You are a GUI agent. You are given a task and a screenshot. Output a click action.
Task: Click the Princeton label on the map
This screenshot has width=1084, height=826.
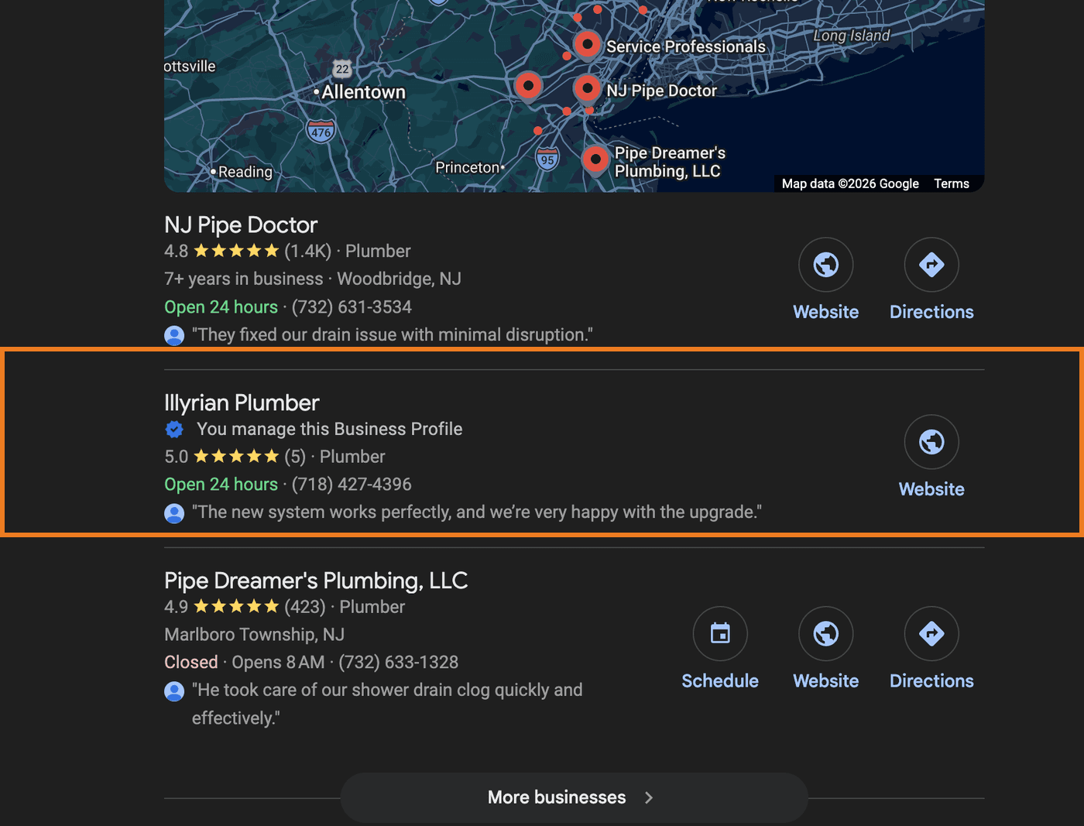467,167
